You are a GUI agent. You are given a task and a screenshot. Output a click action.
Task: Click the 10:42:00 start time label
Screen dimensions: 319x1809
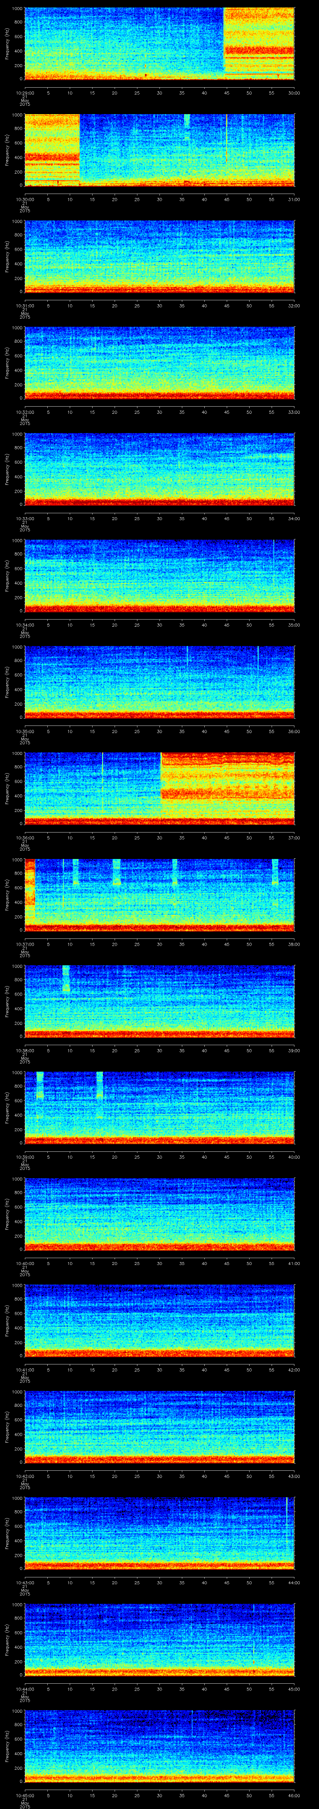(25, 1476)
